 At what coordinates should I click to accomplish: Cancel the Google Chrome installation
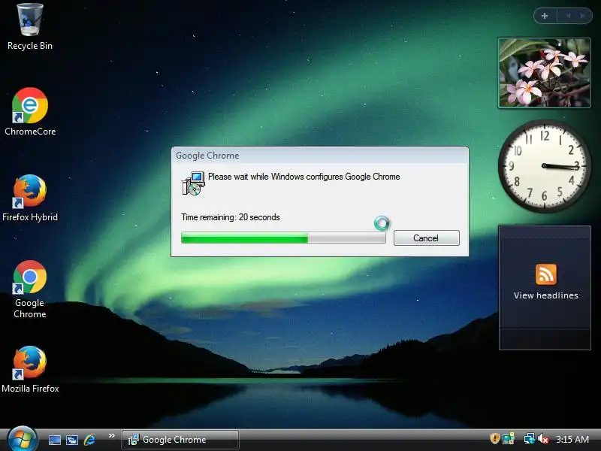[x=426, y=238]
